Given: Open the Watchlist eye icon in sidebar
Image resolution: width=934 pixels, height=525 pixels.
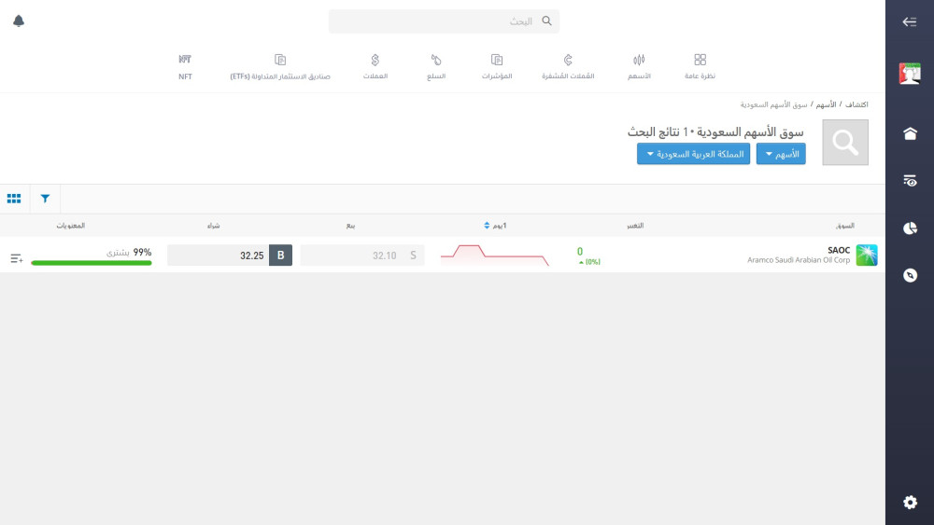Looking at the screenshot, I should click(910, 181).
